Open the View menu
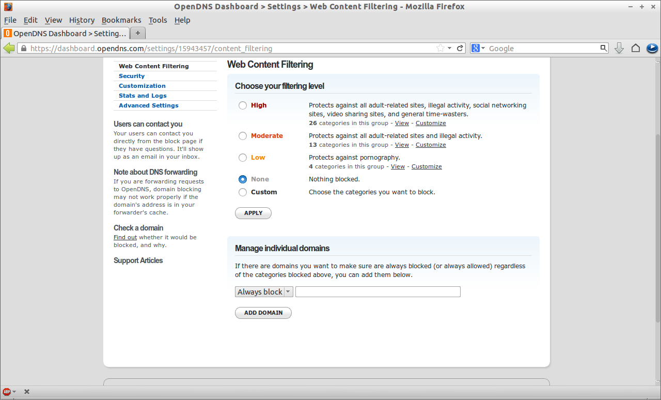The width and height of the screenshot is (661, 400). (x=53, y=20)
